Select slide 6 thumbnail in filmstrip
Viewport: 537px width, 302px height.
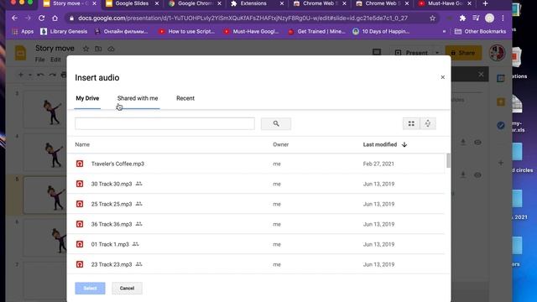click(44, 238)
